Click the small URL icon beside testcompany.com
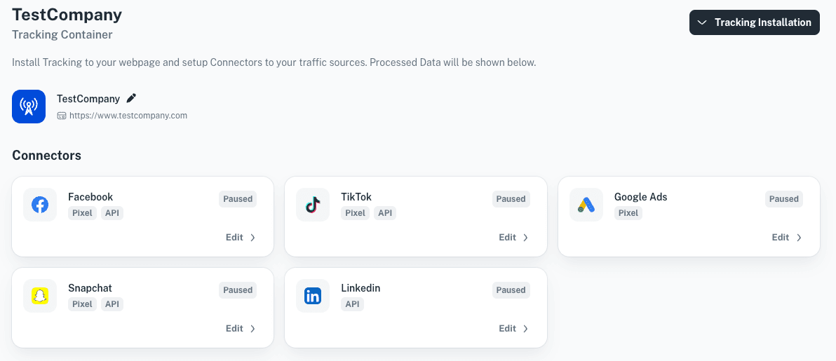This screenshot has width=836, height=361. pyautogui.click(x=61, y=115)
